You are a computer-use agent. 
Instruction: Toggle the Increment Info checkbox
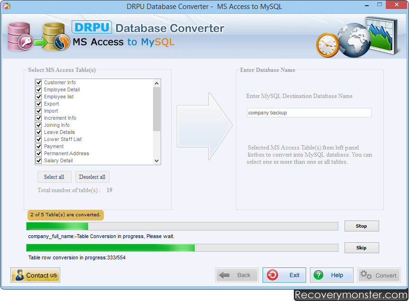click(38, 118)
